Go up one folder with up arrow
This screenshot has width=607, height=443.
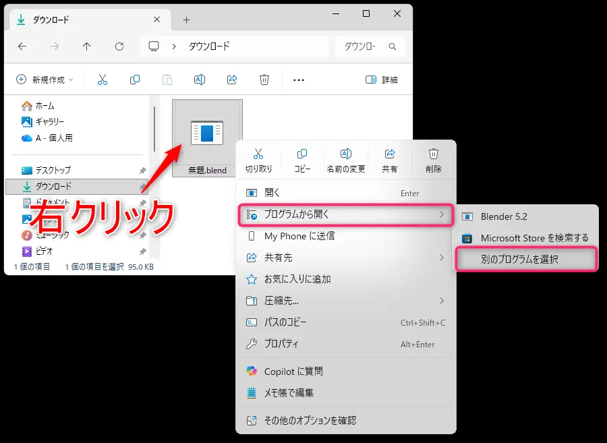coord(87,47)
